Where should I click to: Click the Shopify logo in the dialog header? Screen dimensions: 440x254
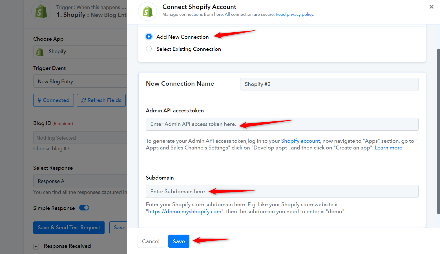pyautogui.click(x=147, y=12)
